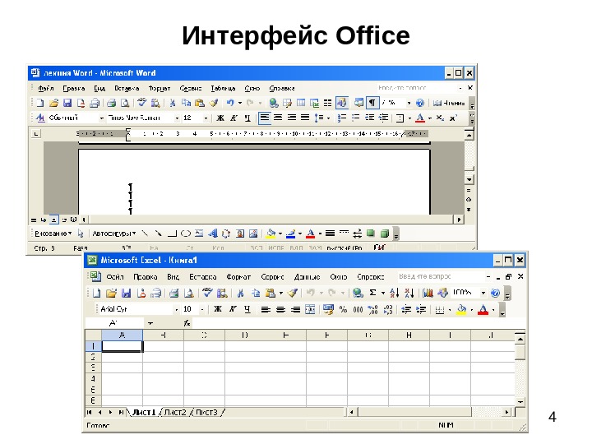Click the Insert Function fx icon in Excel
The width and height of the screenshot is (592, 444).
[187, 323]
